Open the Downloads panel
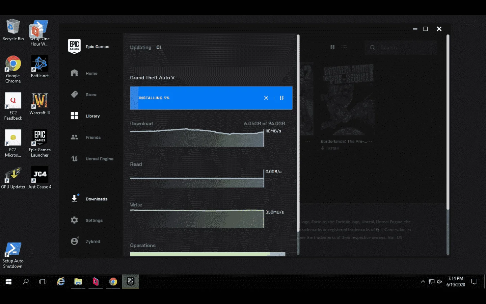The image size is (486, 304). 96,199
